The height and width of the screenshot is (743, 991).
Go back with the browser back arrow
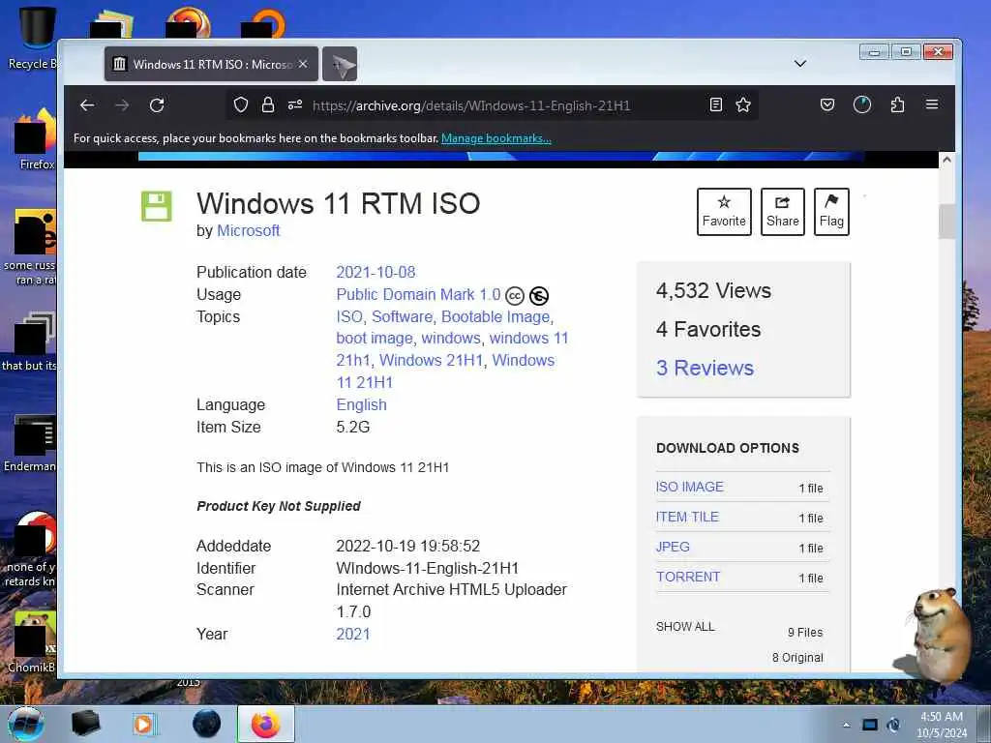[87, 104]
